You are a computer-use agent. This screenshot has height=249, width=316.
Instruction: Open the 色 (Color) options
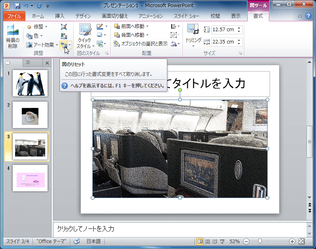(34, 36)
